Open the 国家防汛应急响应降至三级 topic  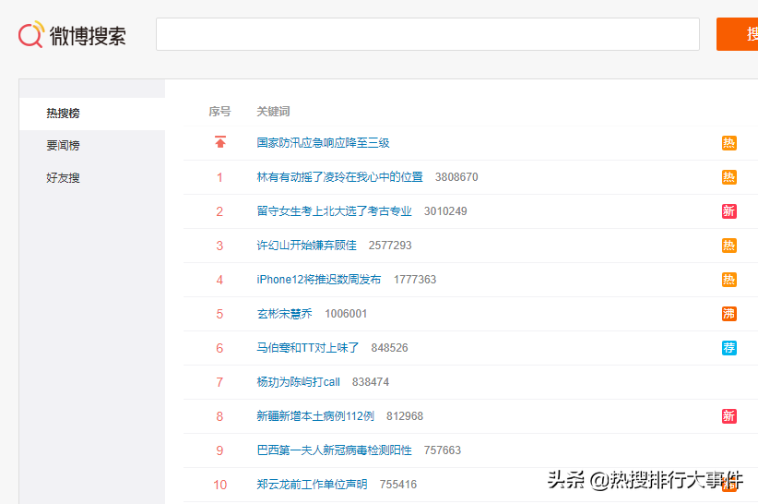click(323, 143)
